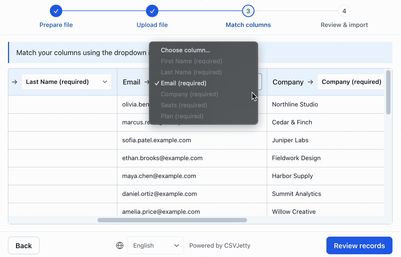Click the Juniper Labs cell

pyautogui.click(x=325, y=140)
